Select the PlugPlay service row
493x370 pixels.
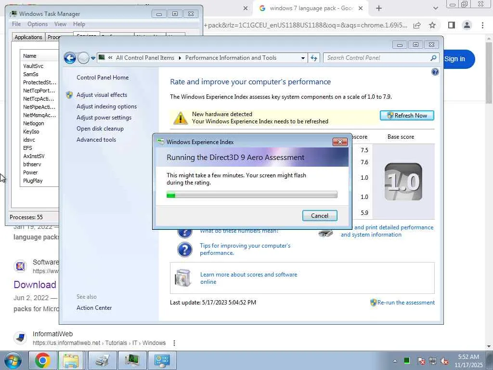(33, 181)
